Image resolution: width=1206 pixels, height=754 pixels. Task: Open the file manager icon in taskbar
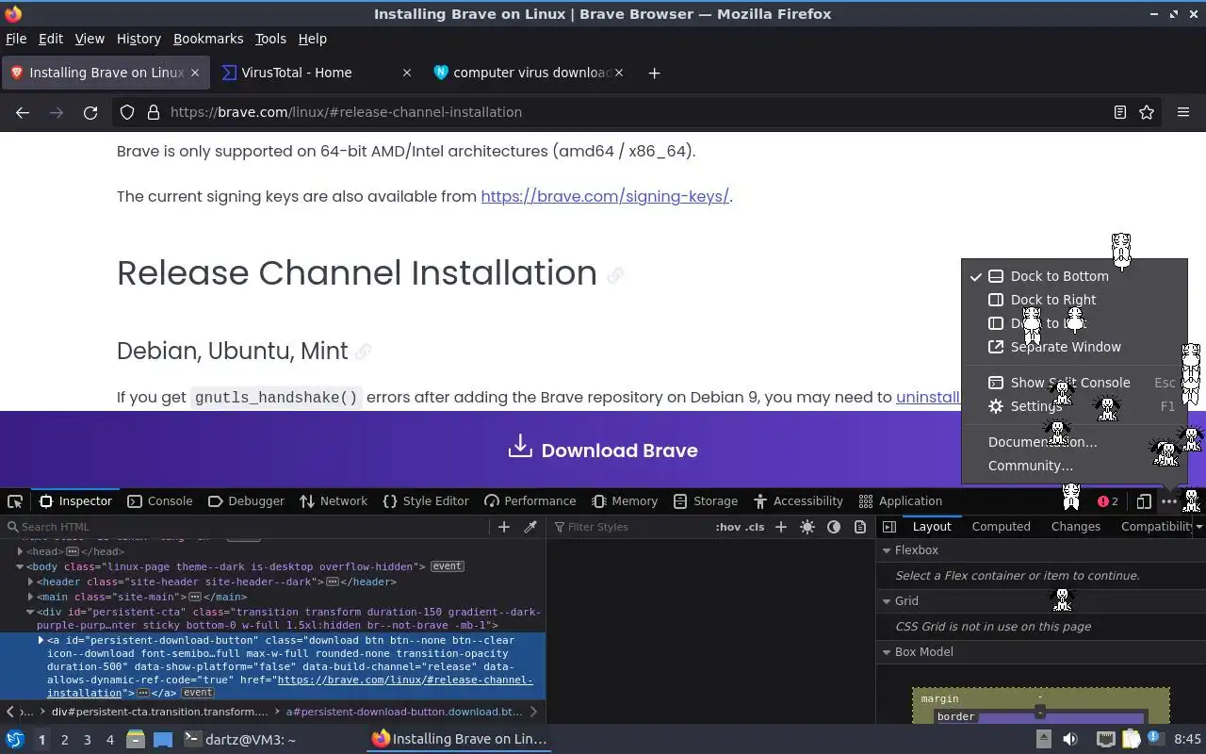point(135,739)
